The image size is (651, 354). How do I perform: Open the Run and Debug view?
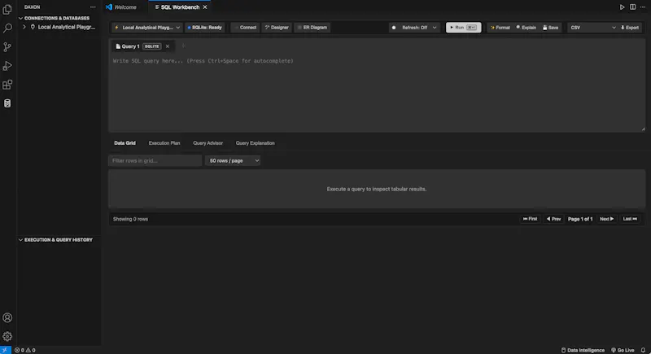click(x=7, y=66)
